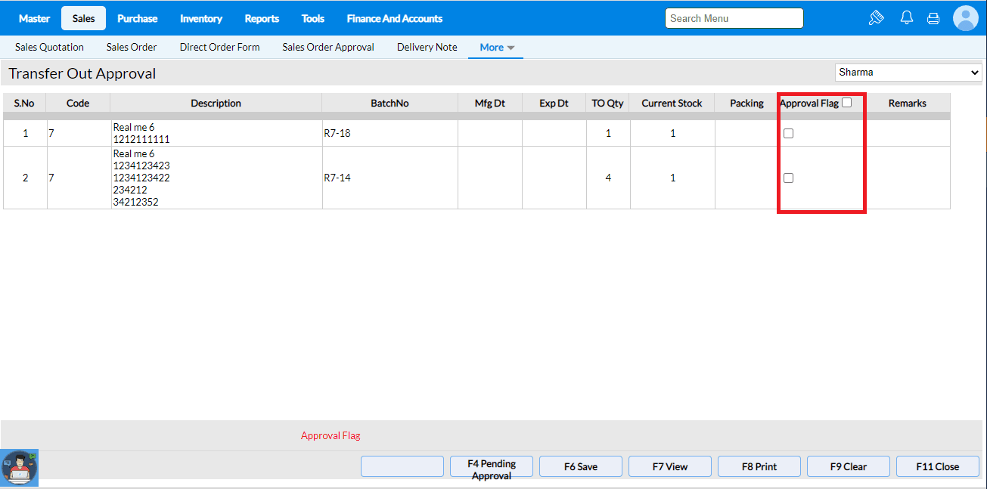Open the support assistant avatar icon
Screen dimensions: 987x489
pos(20,467)
